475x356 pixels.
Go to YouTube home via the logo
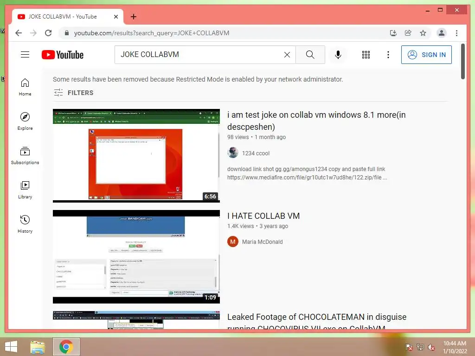click(x=63, y=55)
